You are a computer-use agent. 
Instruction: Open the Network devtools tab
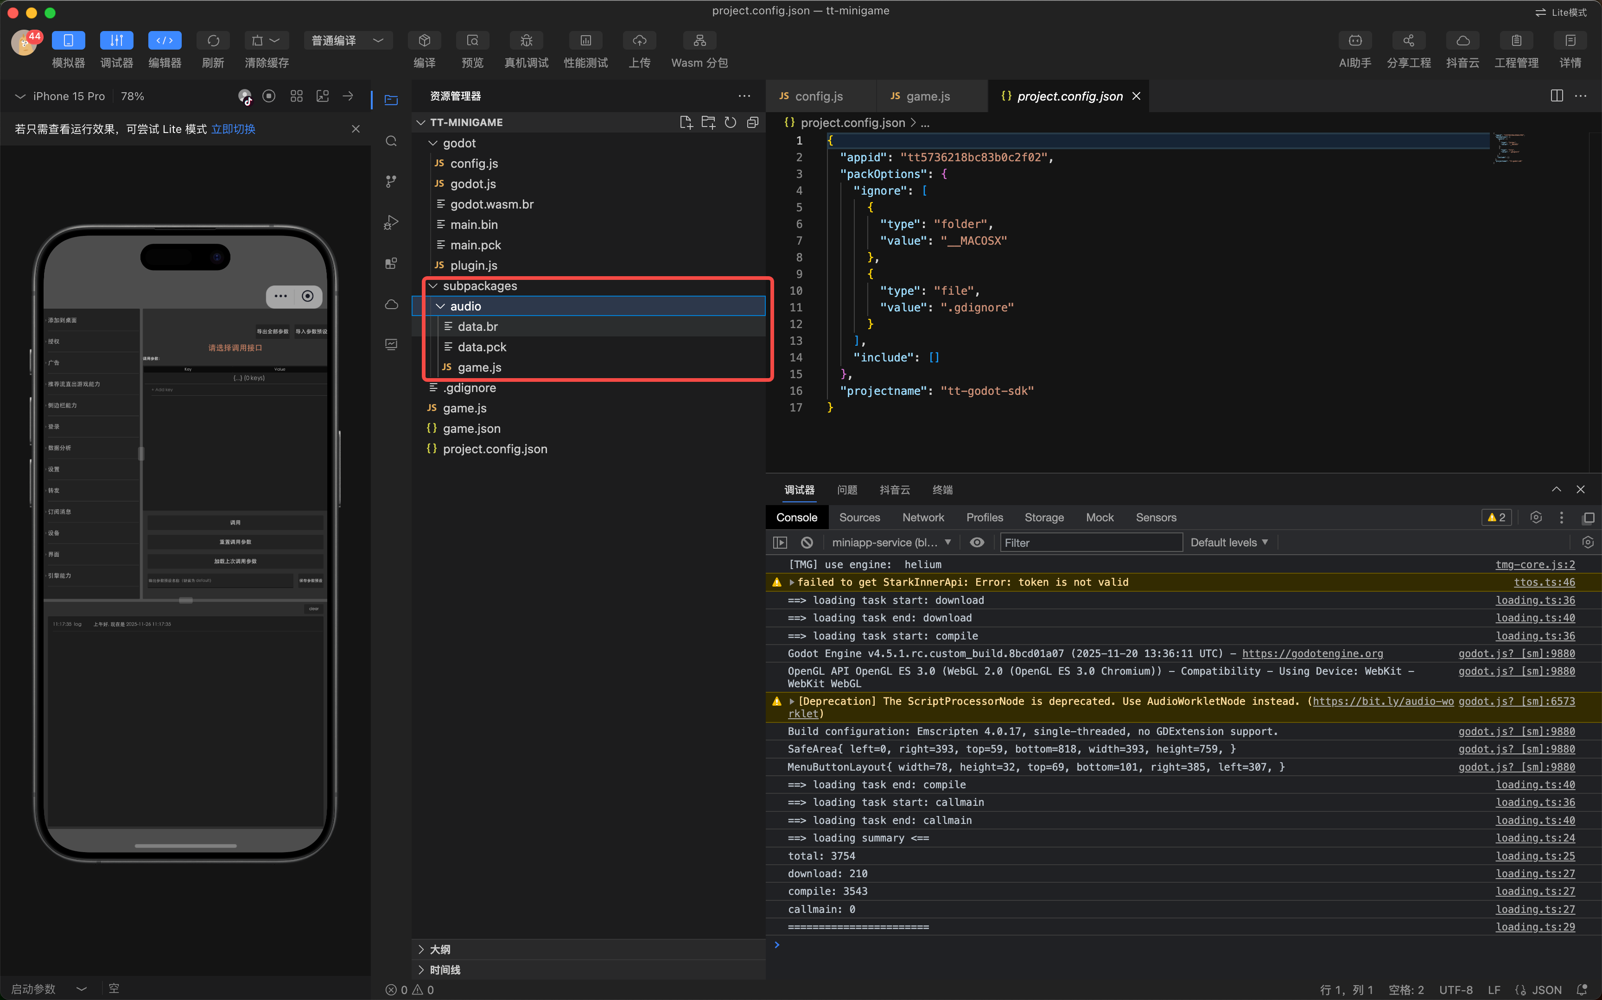point(923,517)
